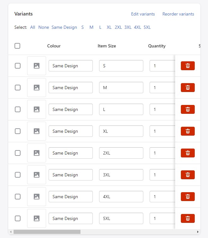Toggle the select-all header checkbox

pyautogui.click(x=17, y=46)
